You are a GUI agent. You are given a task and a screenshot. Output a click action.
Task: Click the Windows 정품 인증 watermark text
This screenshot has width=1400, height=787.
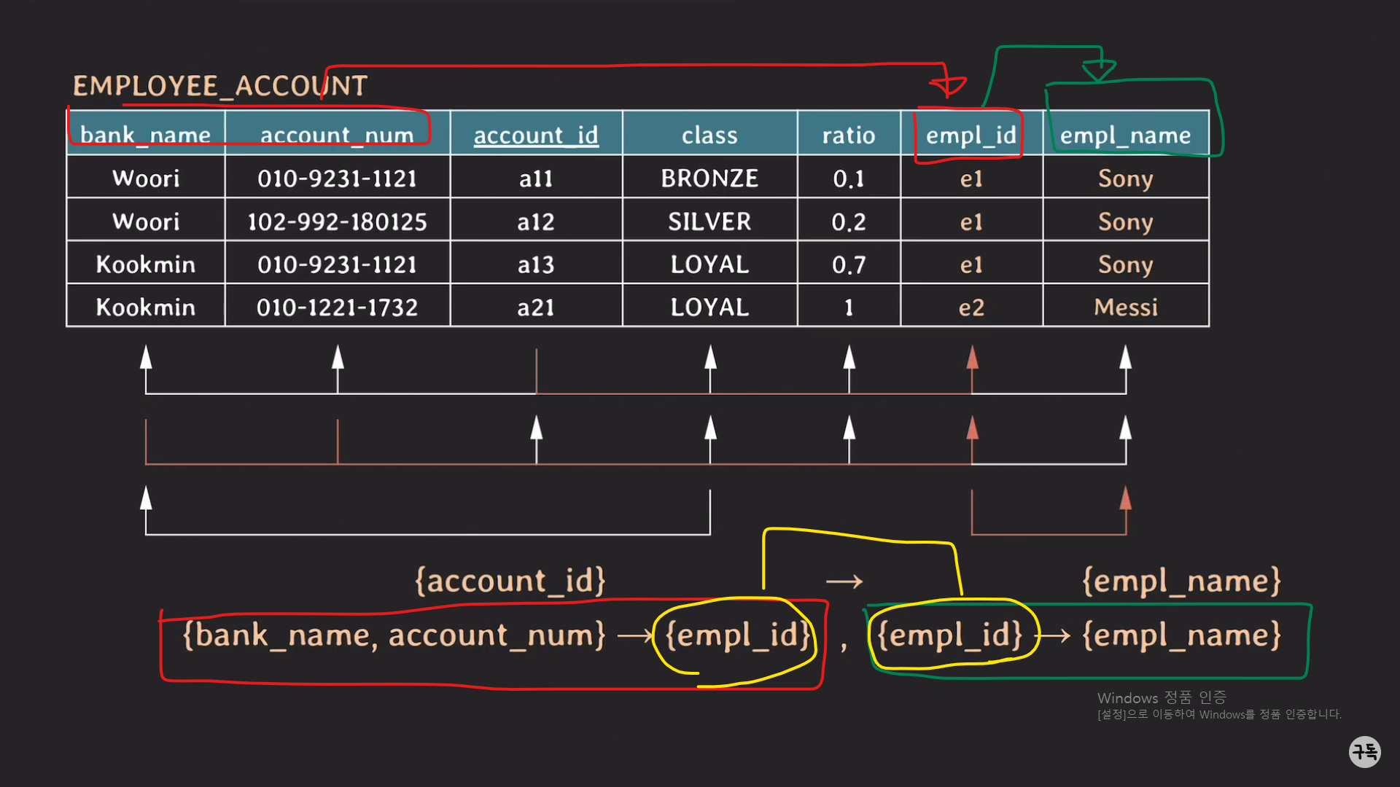1161,697
